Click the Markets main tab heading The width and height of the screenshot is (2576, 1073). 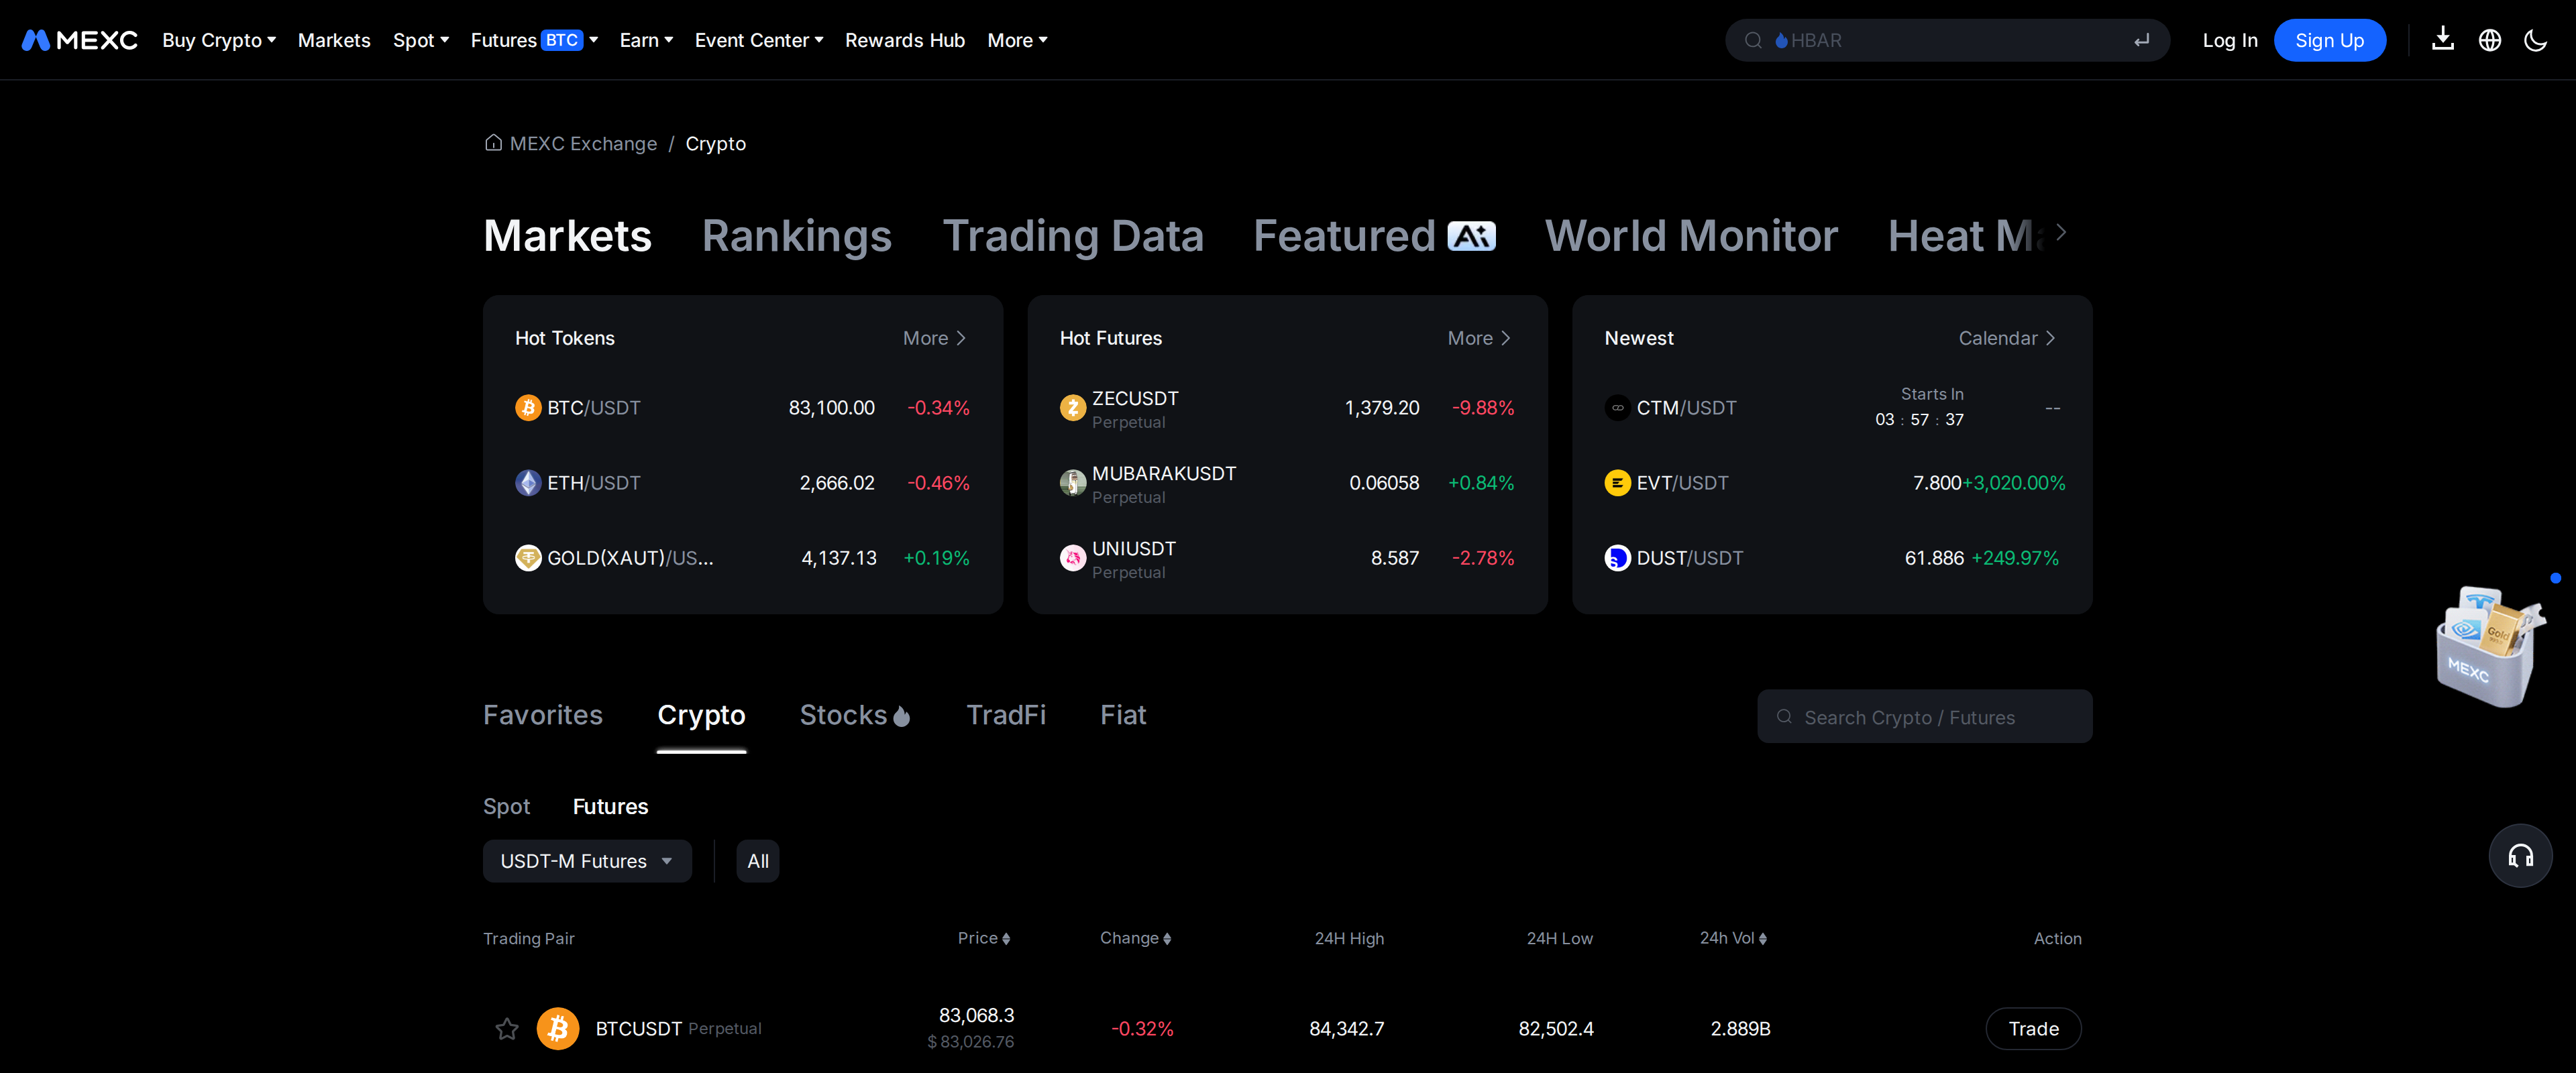[567, 236]
